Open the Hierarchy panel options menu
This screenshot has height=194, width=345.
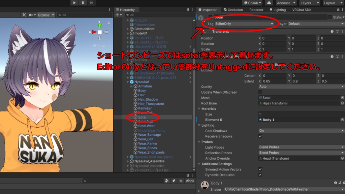coord(192,9)
